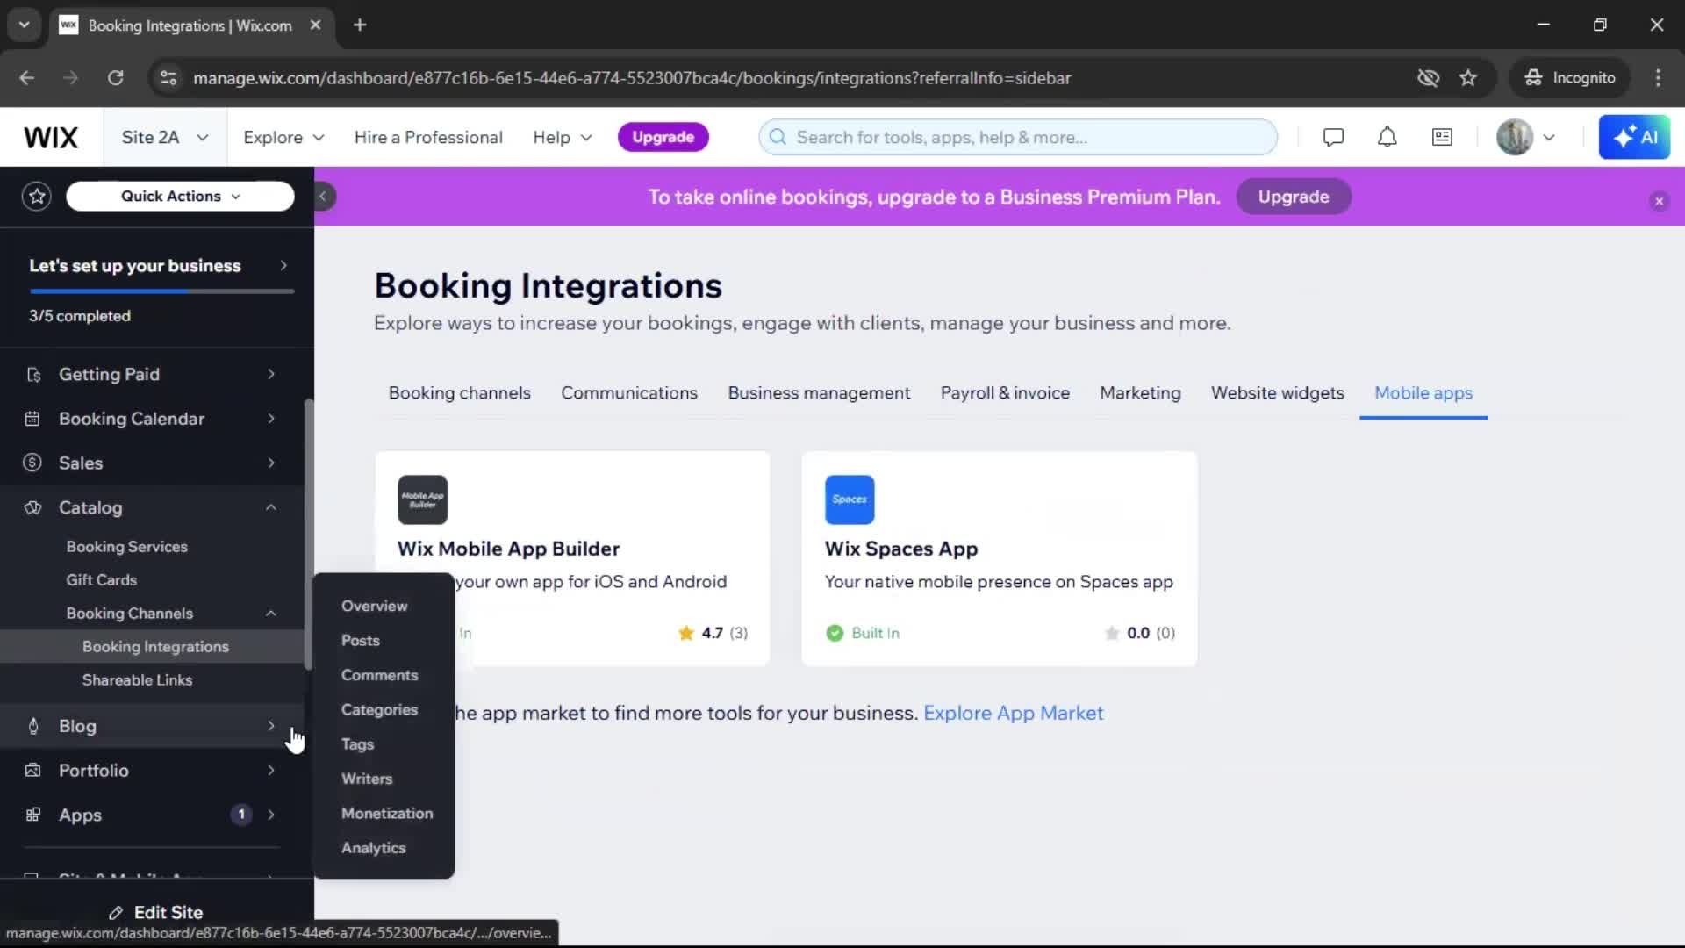Select Tags in Blog flyout menu
Screen dimensions: 1685x948
click(x=357, y=744)
